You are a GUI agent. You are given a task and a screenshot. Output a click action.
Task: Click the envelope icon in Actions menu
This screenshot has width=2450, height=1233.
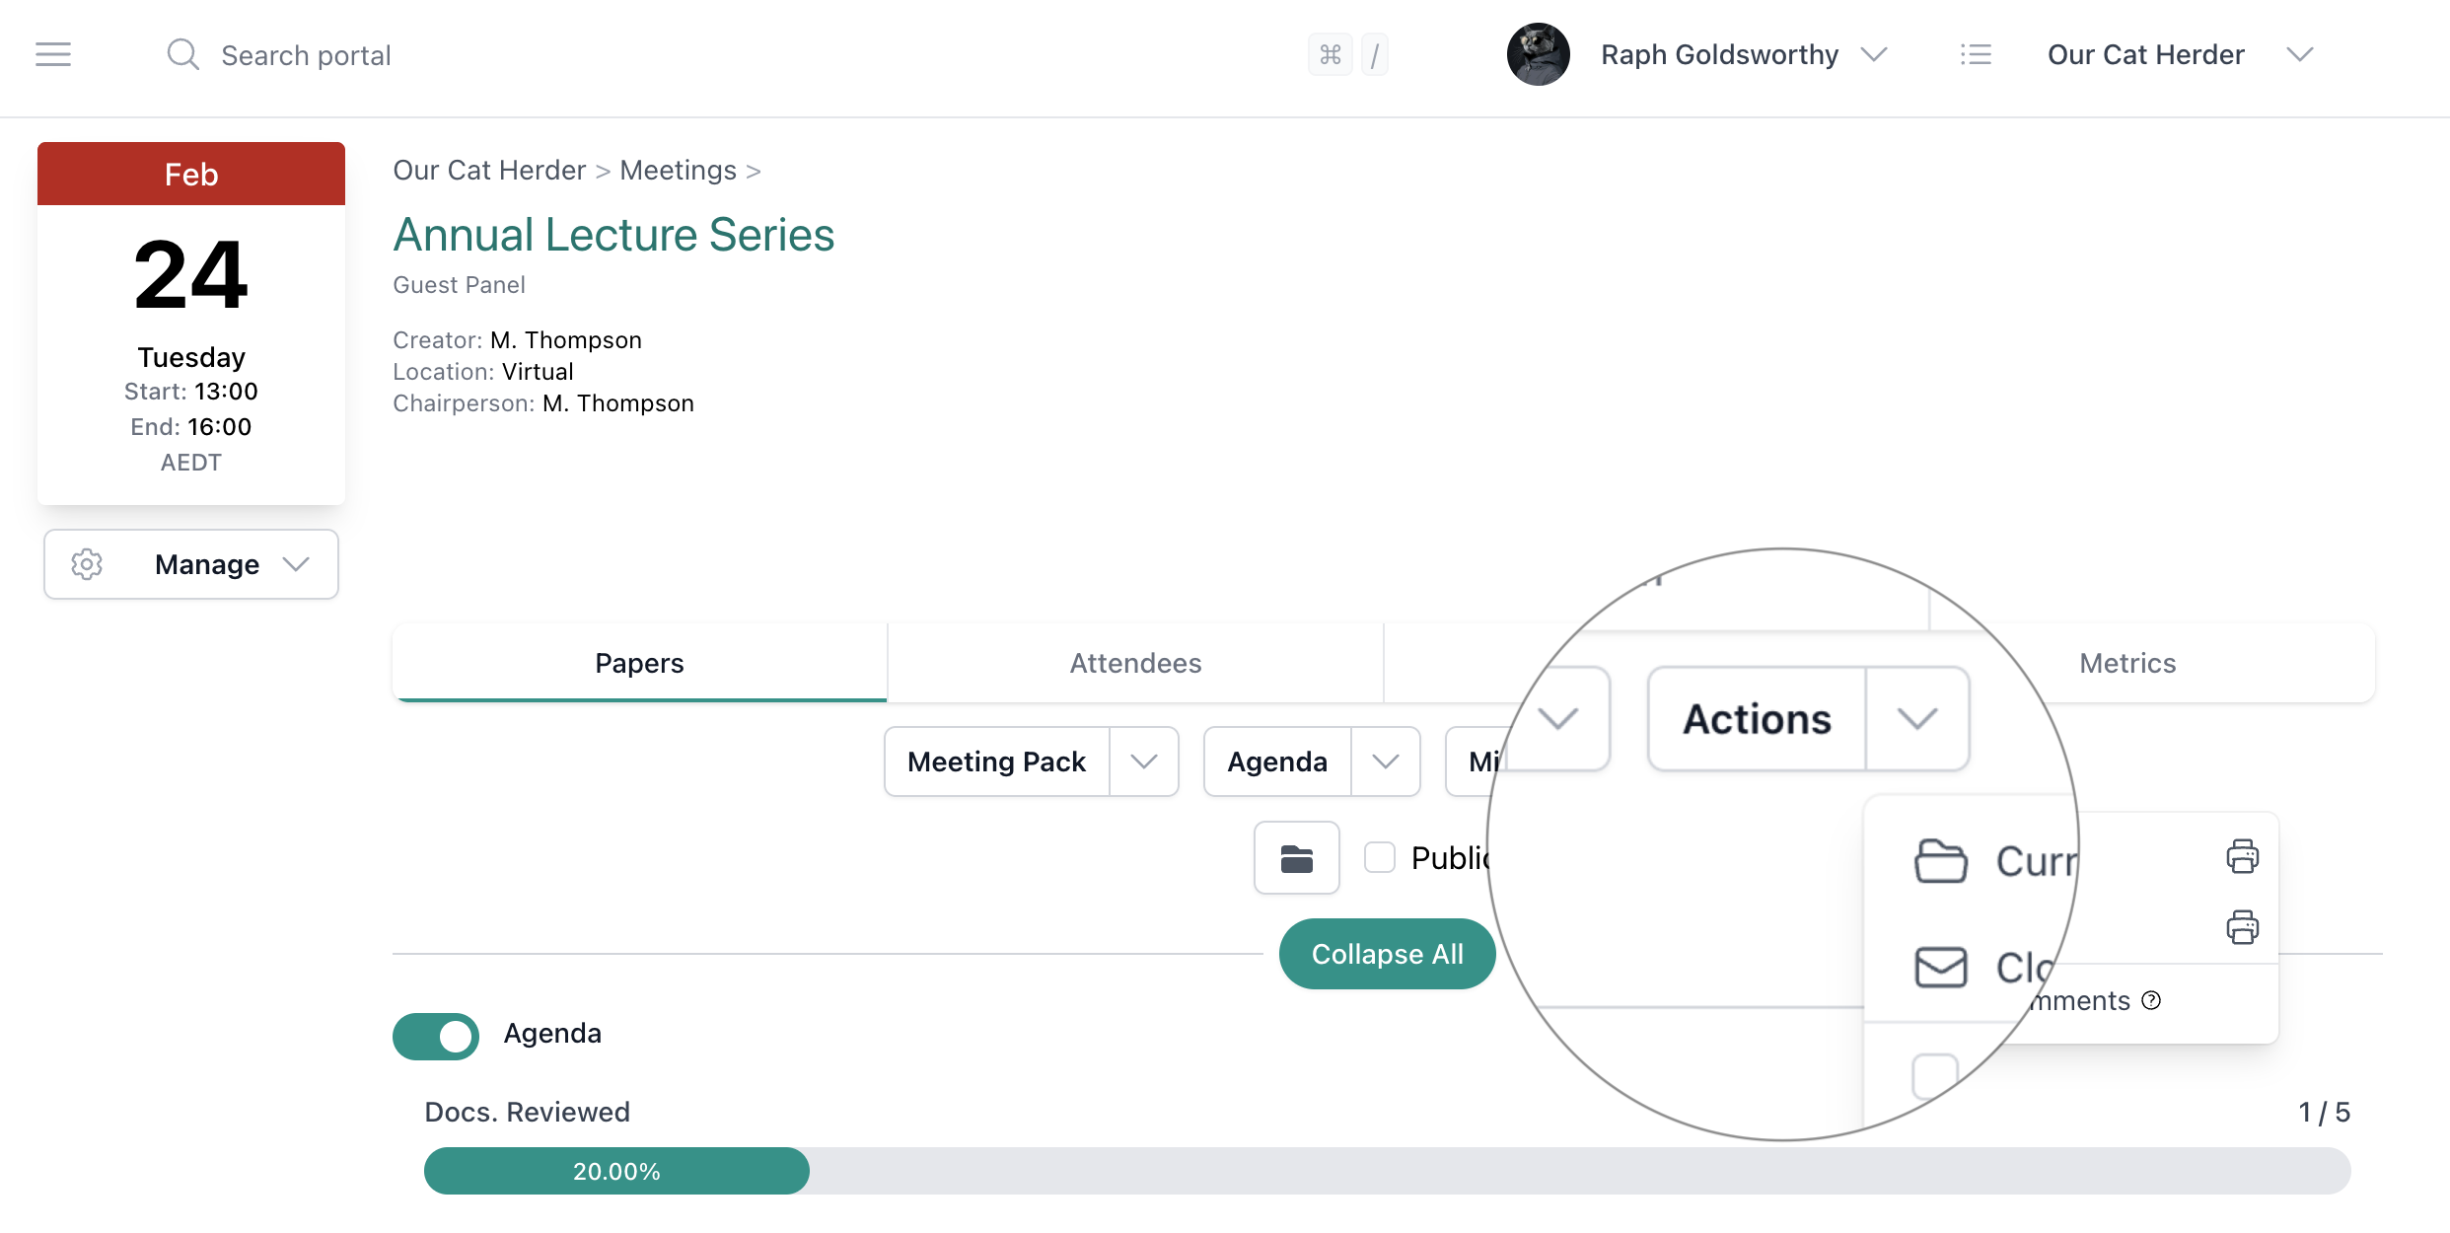(1940, 967)
